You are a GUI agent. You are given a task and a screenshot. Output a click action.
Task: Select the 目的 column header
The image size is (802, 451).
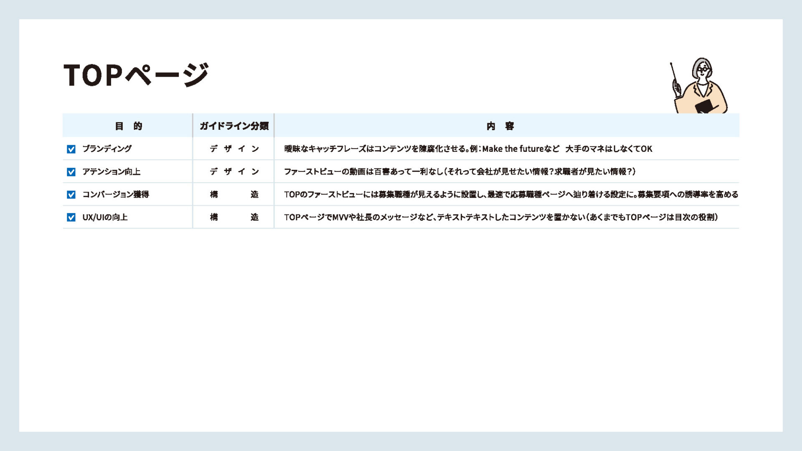coord(128,126)
